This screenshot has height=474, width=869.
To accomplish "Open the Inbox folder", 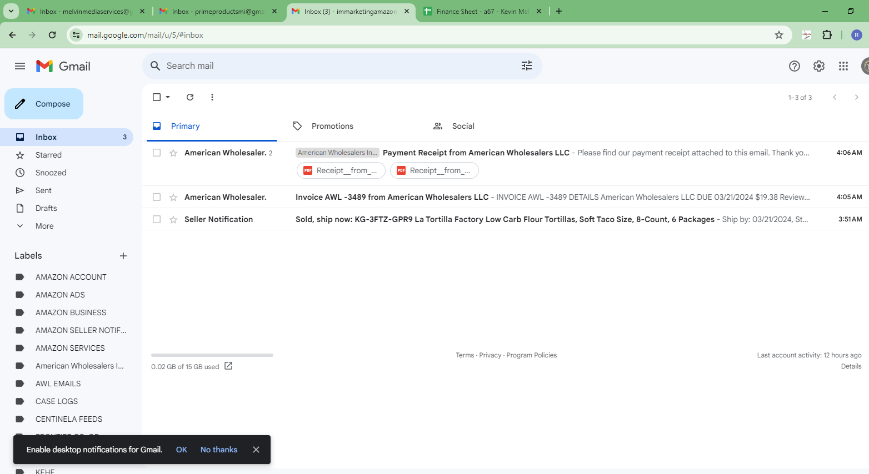I will [x=67, y=137].
